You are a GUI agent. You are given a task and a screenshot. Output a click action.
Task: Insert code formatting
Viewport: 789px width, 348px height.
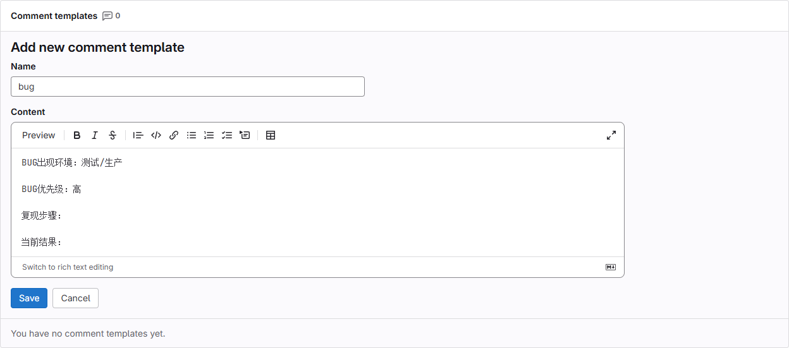(156, 135)
